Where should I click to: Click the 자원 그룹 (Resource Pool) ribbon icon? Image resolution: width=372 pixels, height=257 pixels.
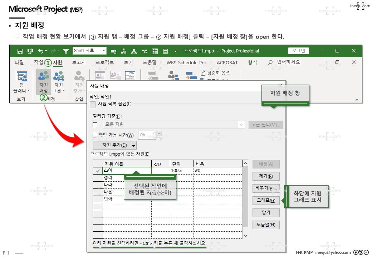[x=59, y=82]
